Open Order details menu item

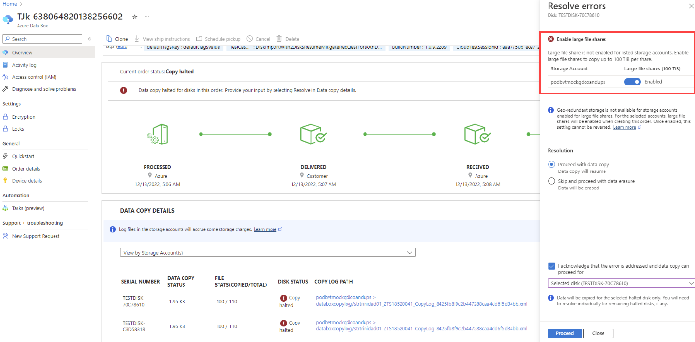[26, 169]
